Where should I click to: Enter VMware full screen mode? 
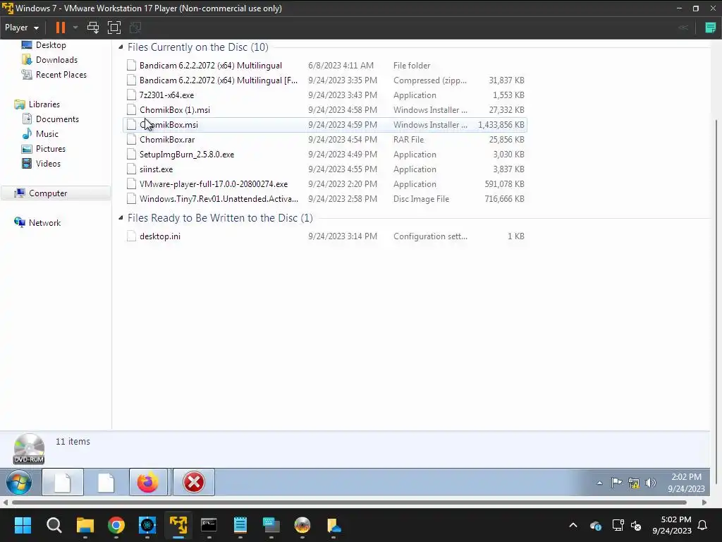coord(114,28)
